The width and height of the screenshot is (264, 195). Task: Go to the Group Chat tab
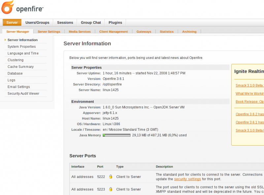[91, 22]
